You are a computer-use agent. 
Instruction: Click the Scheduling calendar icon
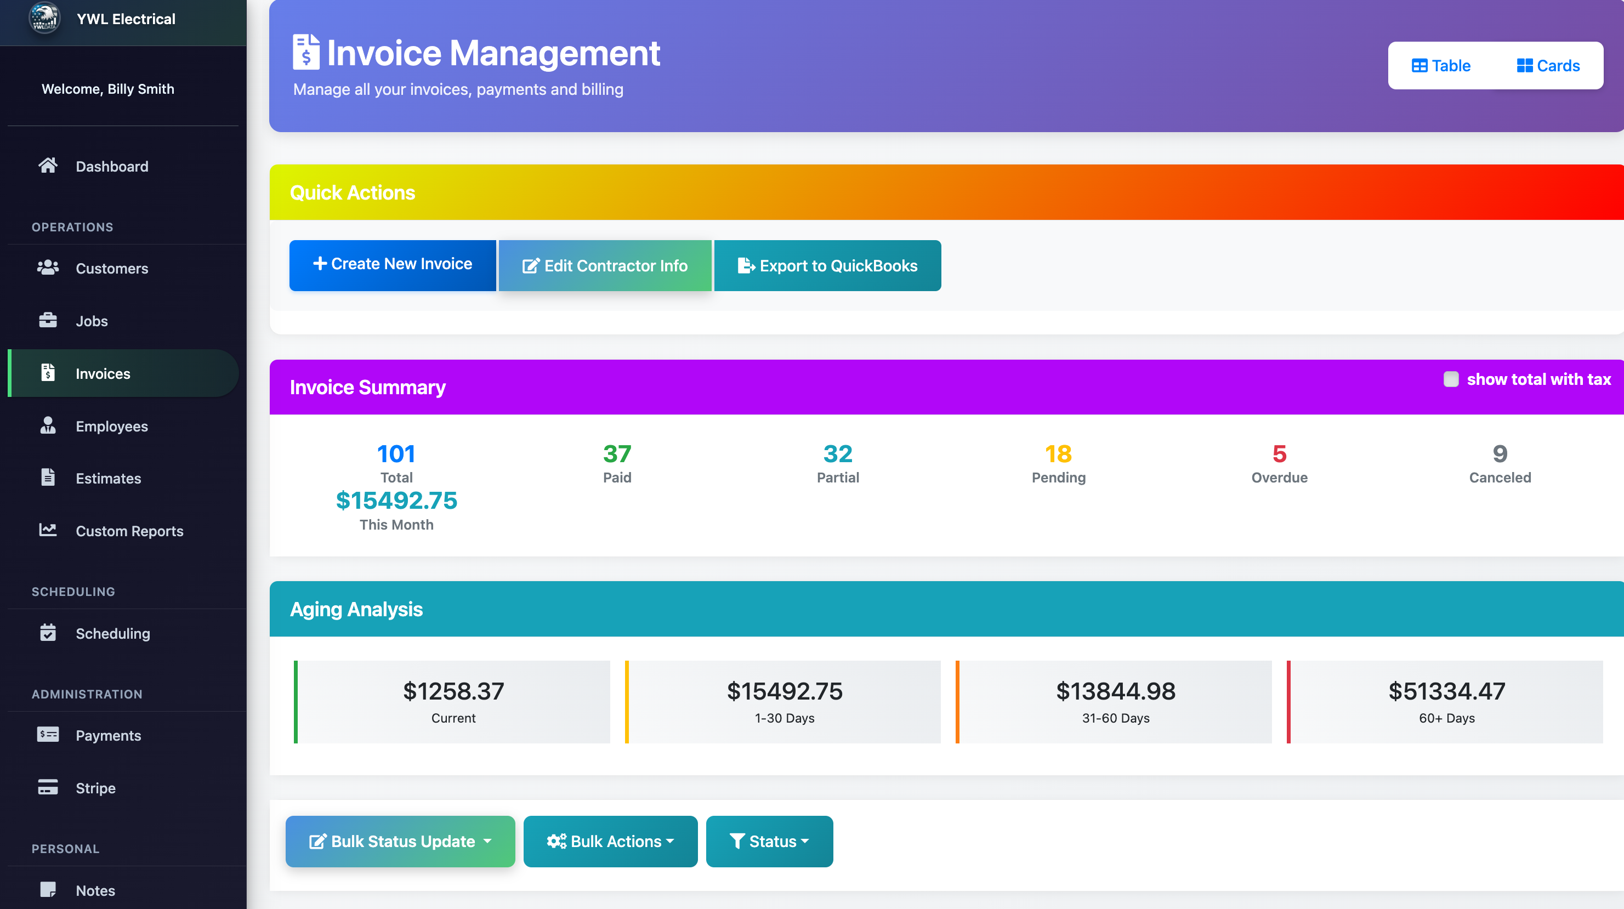coord(49,633)
